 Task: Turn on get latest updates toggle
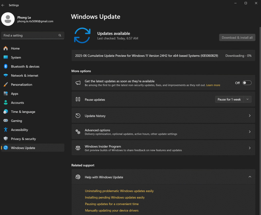[x=247, y=83]
